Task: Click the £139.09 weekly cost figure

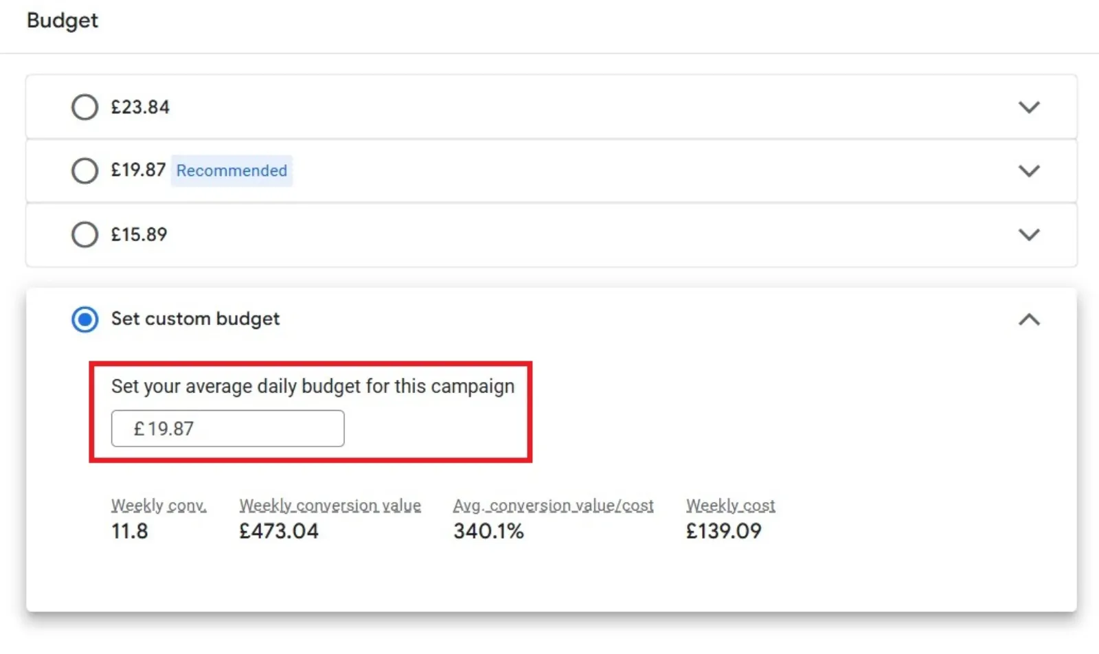Action: [x=723, y=531]
